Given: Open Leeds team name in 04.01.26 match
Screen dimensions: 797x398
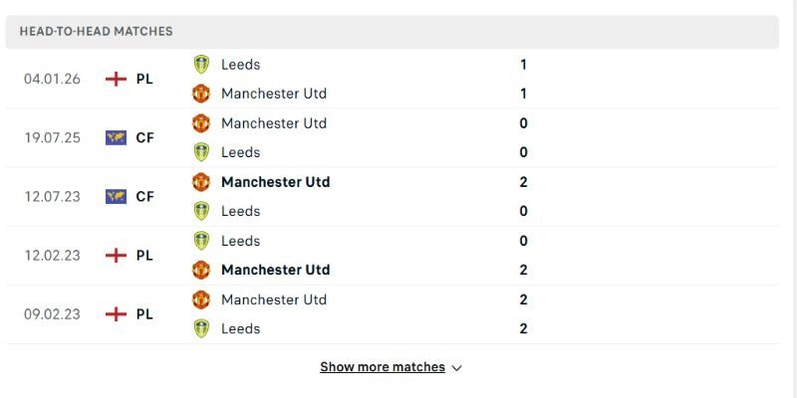Looking at the screenshot, I should click(240, 65).
